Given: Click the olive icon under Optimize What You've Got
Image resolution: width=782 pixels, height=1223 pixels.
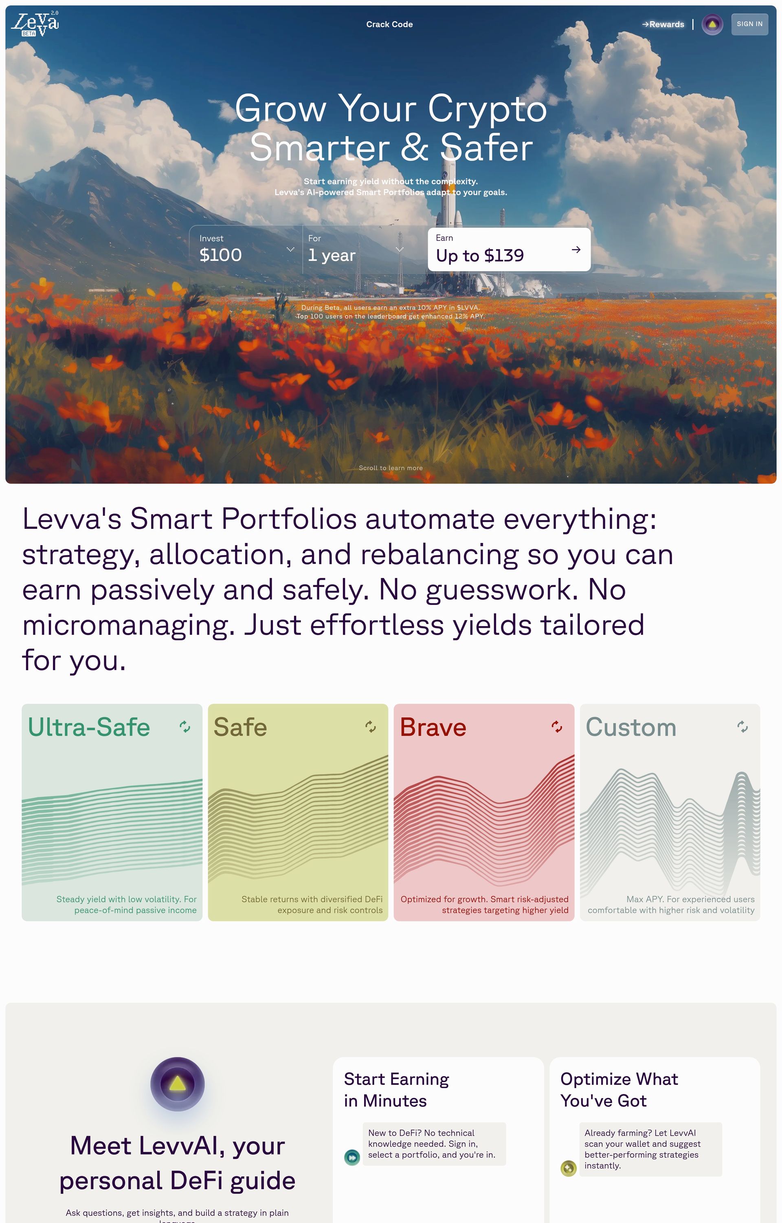Looking at the screenshot, I should pos(568,1168).
